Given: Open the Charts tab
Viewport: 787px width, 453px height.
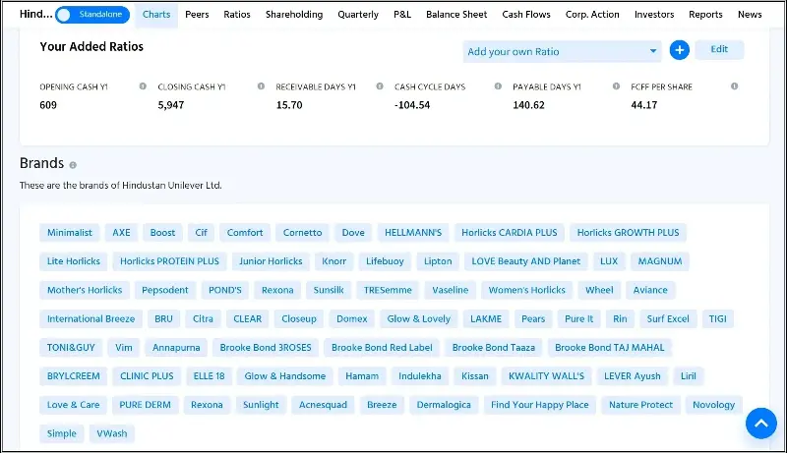Looking at the screenshot, I should click(156, 15).
